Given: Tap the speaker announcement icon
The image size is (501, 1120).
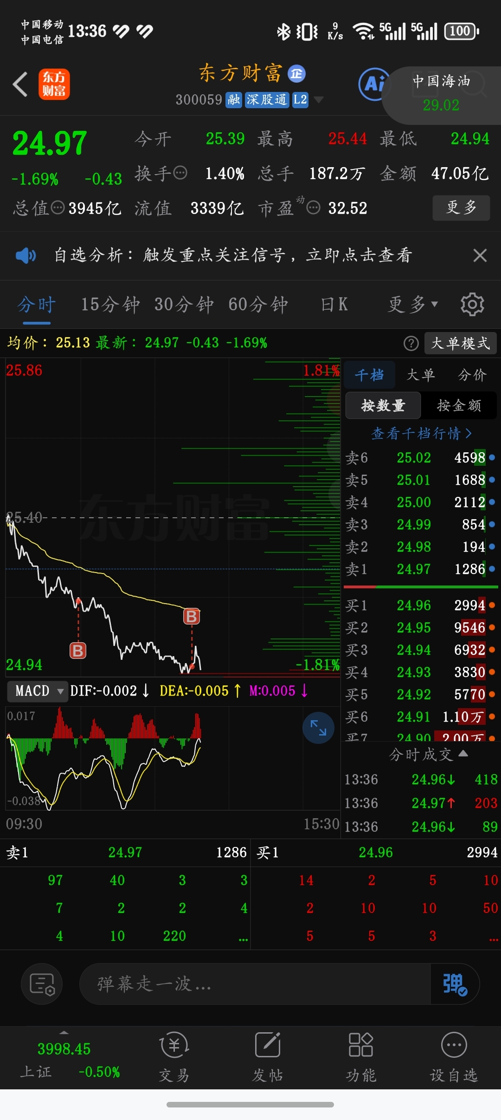Looking at the screenshot, I should click(26, 255).
